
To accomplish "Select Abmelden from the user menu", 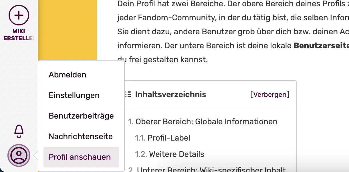I will [68, 75].
